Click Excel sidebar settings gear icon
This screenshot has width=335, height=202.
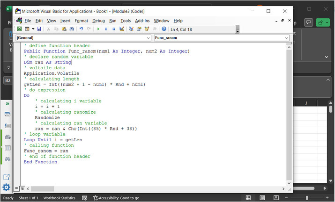click(x=7, y=188)
